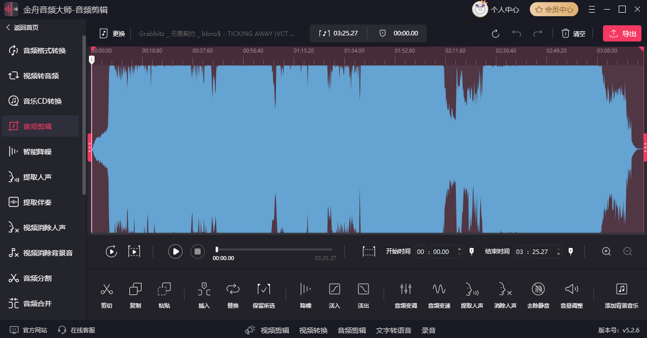Open 提取伴奏 in sidebar
This screenshot has width=647, height=338.
pos(40,202)
